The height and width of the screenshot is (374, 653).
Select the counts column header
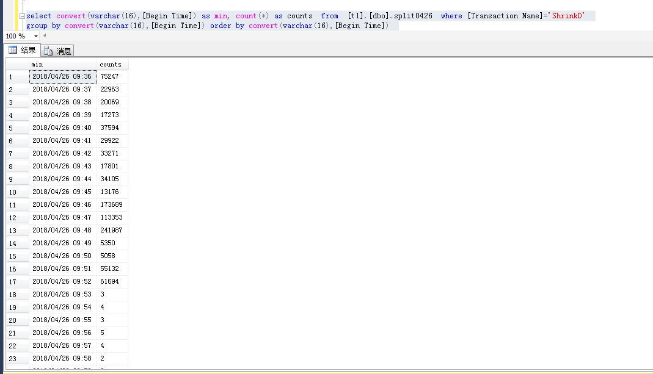coord(112,65)
